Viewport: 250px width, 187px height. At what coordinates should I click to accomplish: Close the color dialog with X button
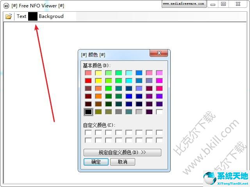pyautogui.click(x=159, y=53)
